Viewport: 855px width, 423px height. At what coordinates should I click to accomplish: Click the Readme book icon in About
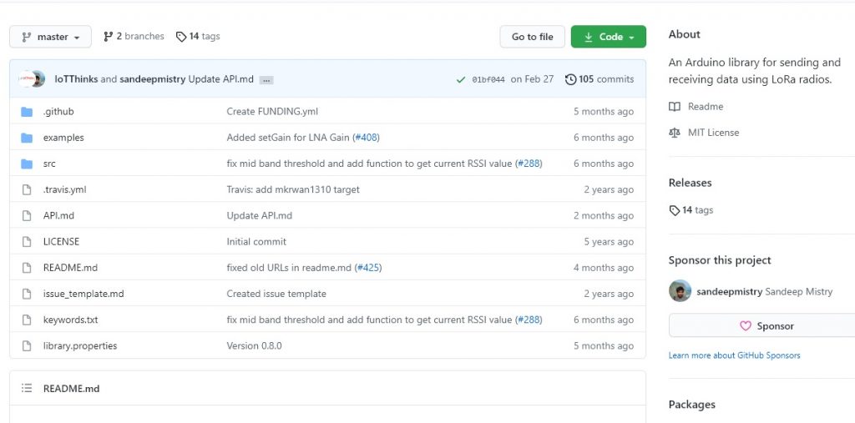point(675,106)
